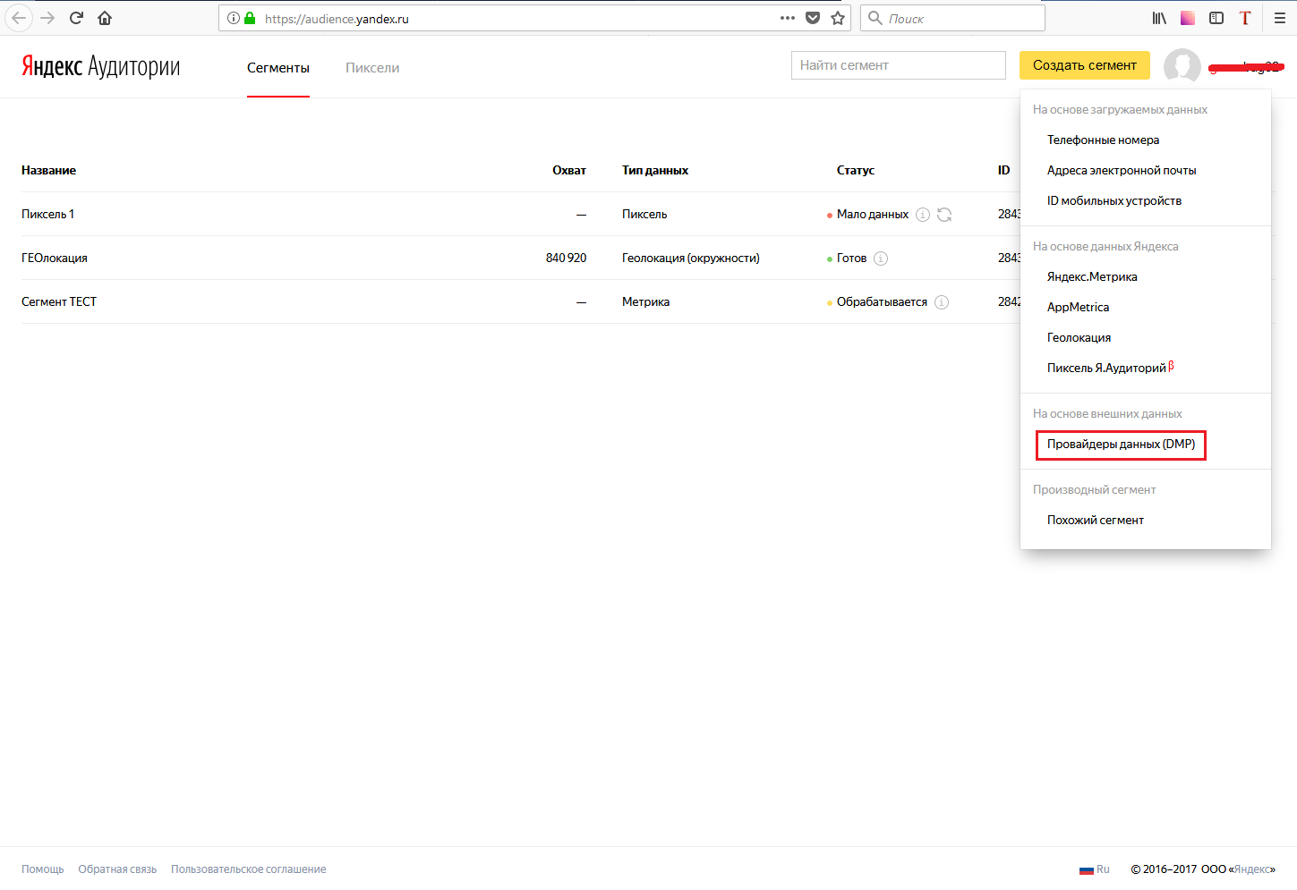This screenshot has height=890, width=1297.
Task: Save page to Pocket icon
Action: coord(813,18)
